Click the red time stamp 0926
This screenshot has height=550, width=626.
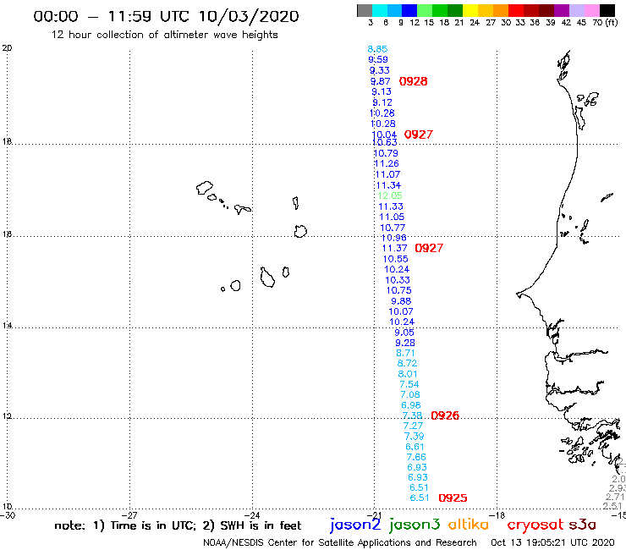pyautogui.click(x=445, y=415)
